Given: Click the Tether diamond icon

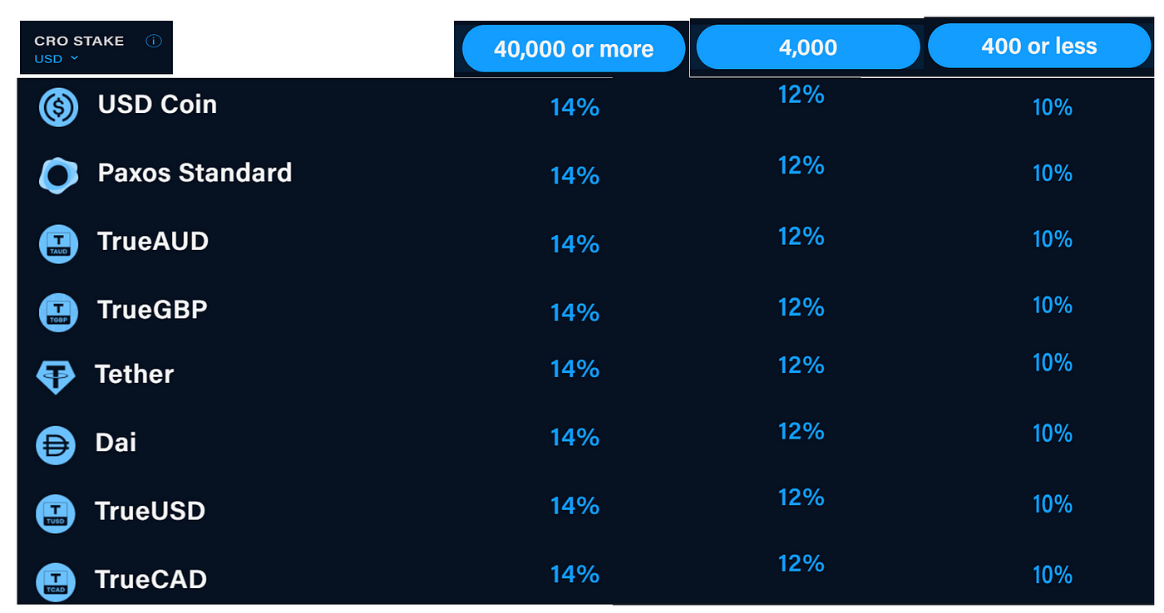Looking at the screenshot, I should [x=56, y=376].
